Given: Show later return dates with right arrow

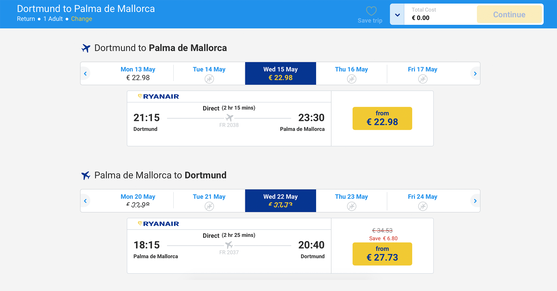Looking at the screenshot, I should 475,201.
